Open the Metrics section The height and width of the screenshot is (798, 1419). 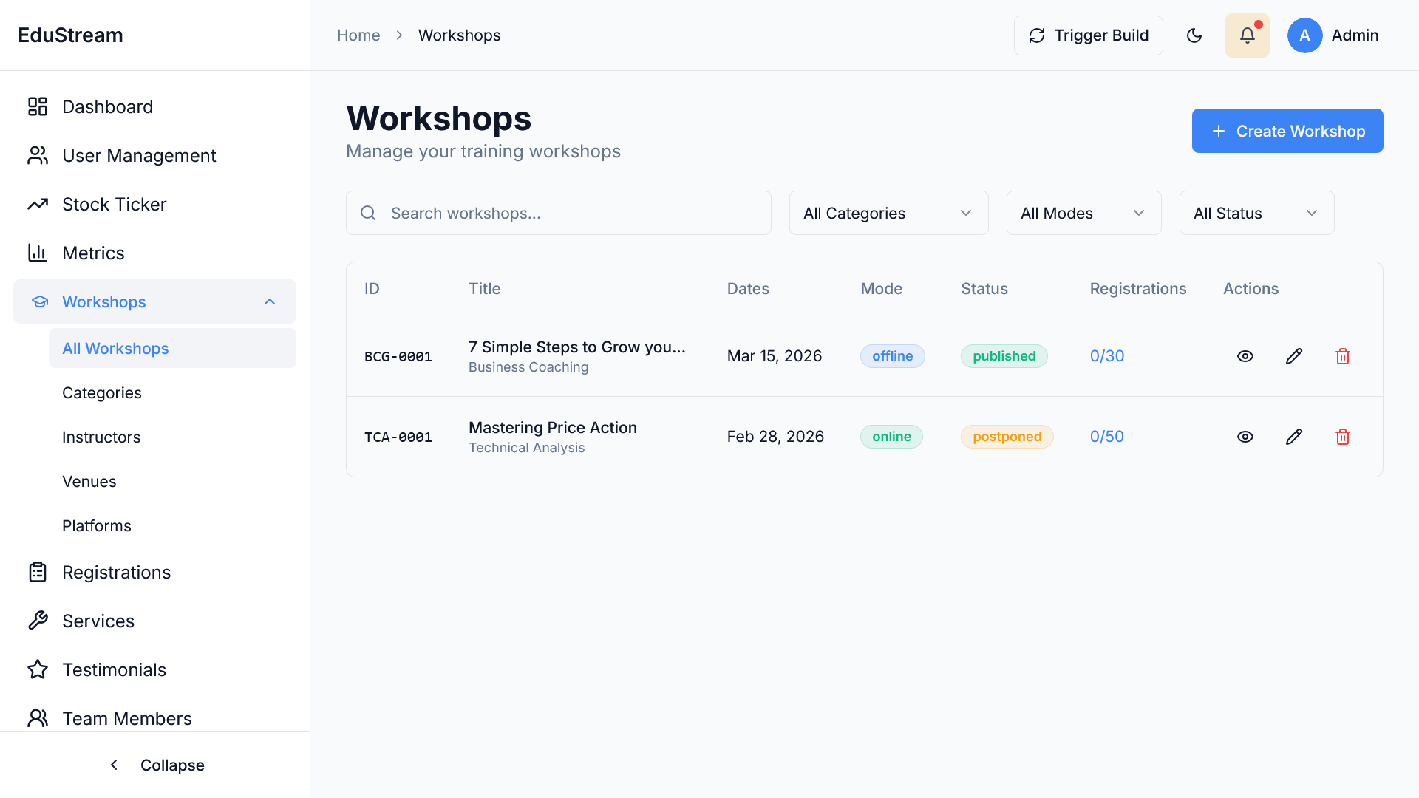(154, 253)
